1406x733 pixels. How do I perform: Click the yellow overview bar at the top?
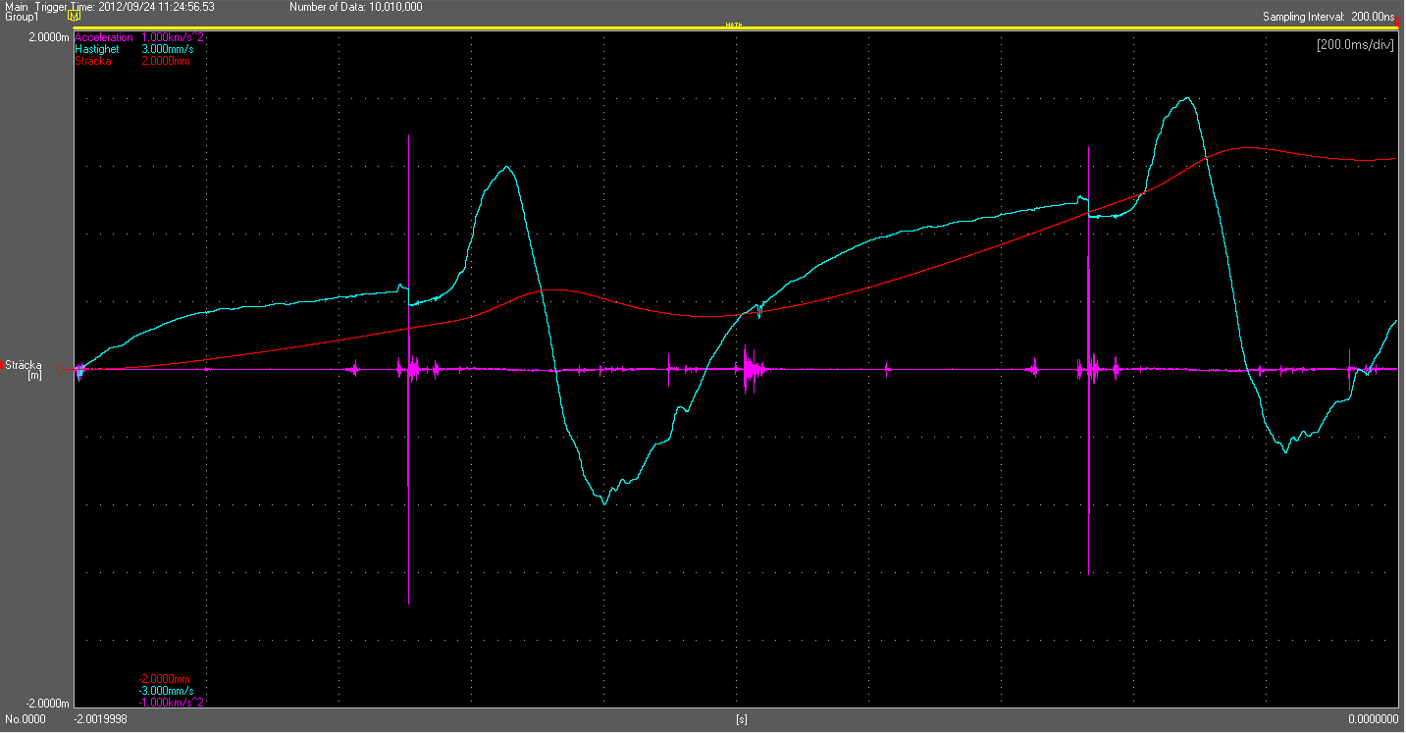[736, 28]
